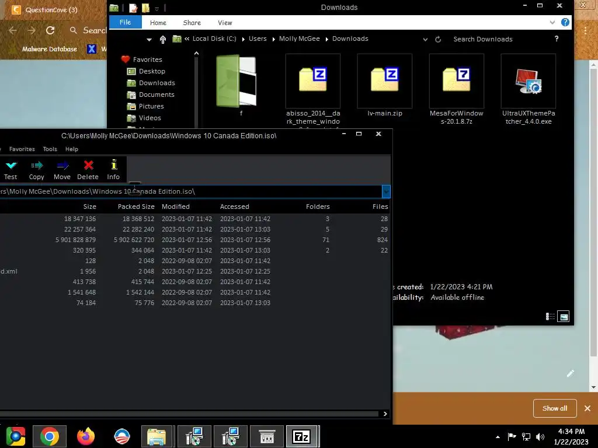Expand the address bar history dropdown in Explorer
The image size is (598, 448).
[425, 40]
